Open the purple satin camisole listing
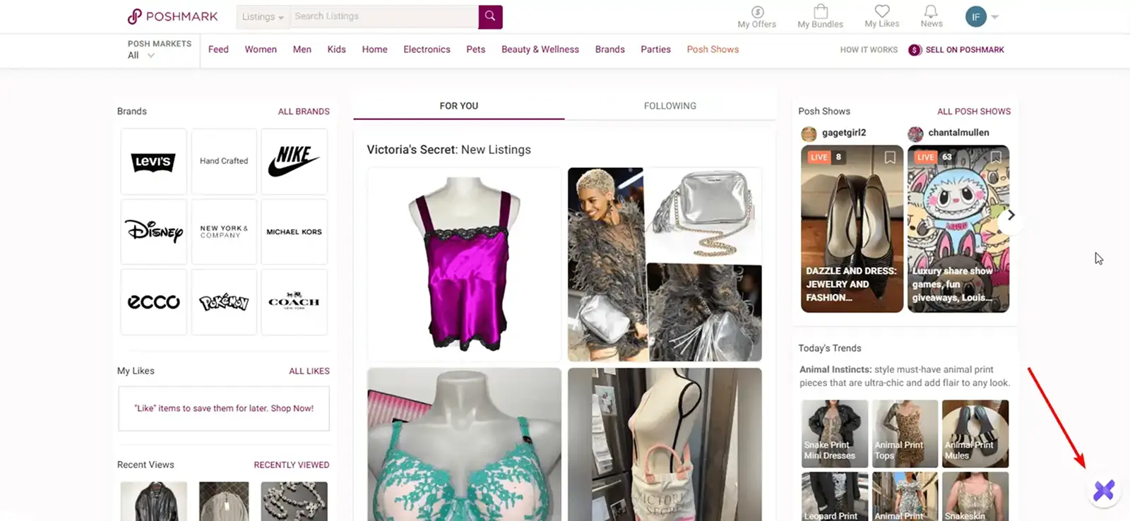Image resolution: width=1130 pixels, height=521 pixels. 464,264
